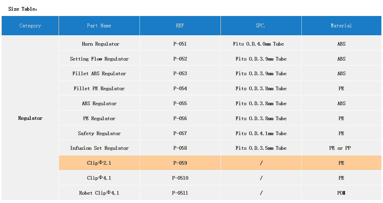Screen dimensions: 383x203
Task: Select reference P-056 cell
Action: (x=180, y=118)
